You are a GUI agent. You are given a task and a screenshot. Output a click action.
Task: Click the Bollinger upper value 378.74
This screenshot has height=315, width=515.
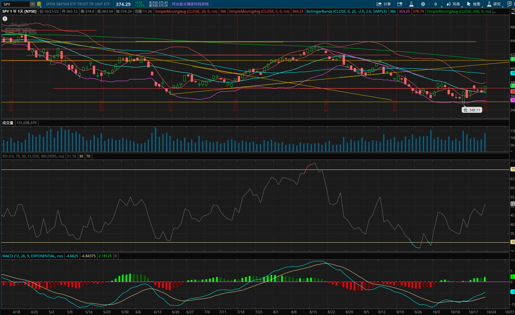click(x=418, y=11)
